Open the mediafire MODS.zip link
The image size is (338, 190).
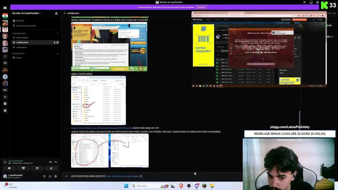pyautogui.click(x=102, y=128)
